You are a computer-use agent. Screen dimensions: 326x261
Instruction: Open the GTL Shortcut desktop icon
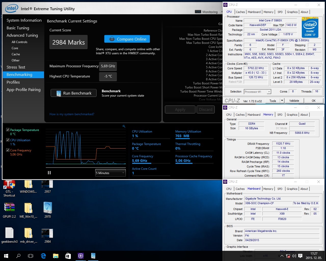coord(9,188)
